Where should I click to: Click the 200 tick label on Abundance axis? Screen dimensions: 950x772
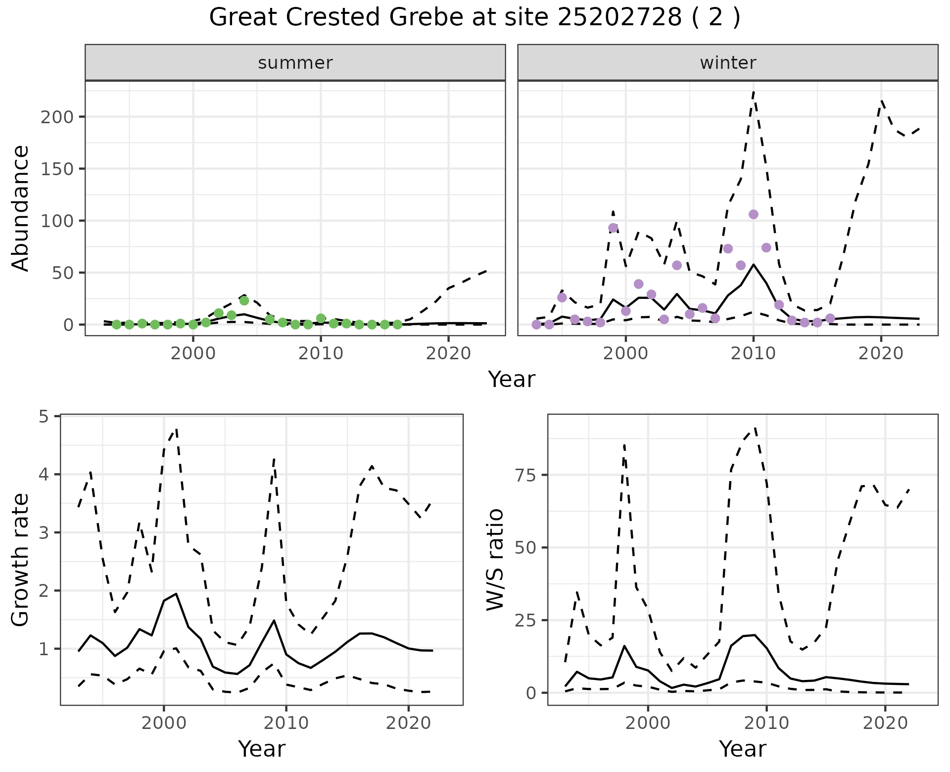(57, 117)
